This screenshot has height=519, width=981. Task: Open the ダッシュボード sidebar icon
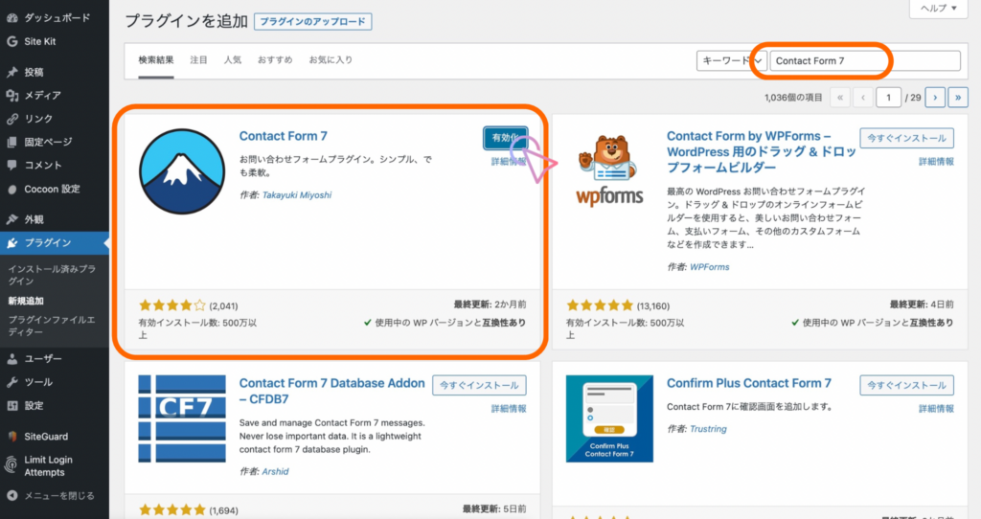click(11, 17)
